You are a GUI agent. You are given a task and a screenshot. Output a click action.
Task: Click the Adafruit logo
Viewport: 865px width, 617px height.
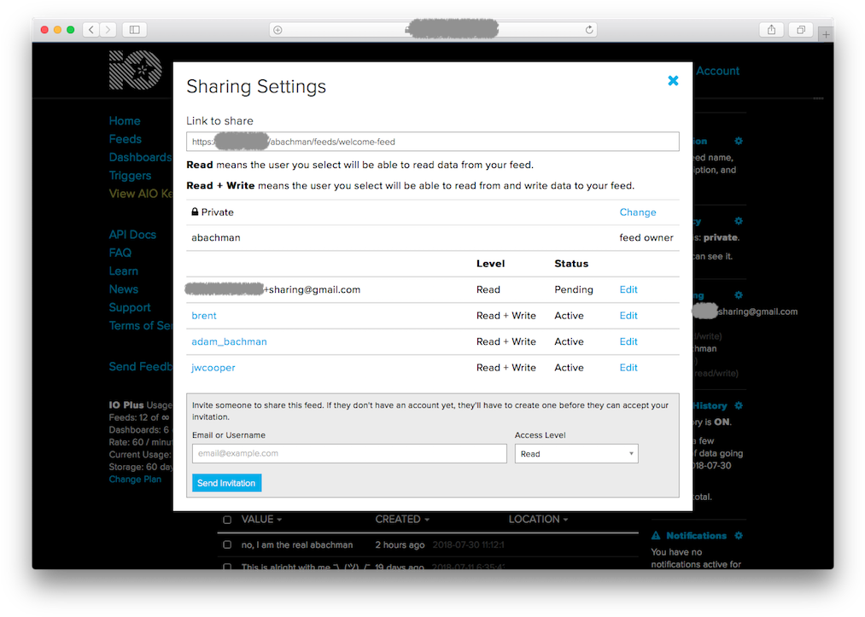[134, 69]
